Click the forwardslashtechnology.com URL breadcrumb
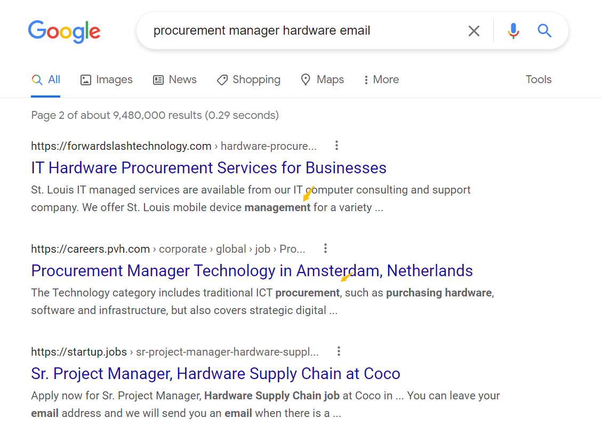602x442 pixels. [x=173, y=146]
